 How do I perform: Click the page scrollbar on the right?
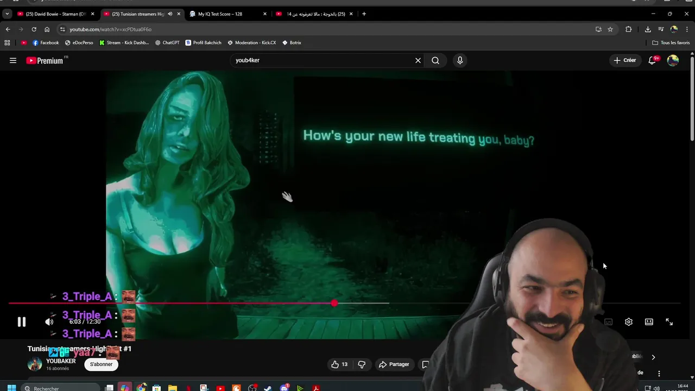click(x=692, y=98)
